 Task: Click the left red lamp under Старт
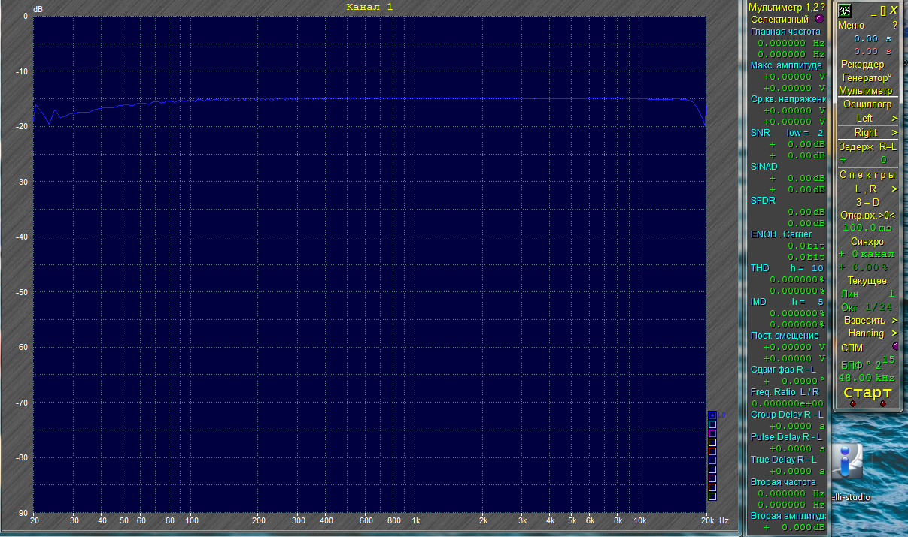coord(852,404)
